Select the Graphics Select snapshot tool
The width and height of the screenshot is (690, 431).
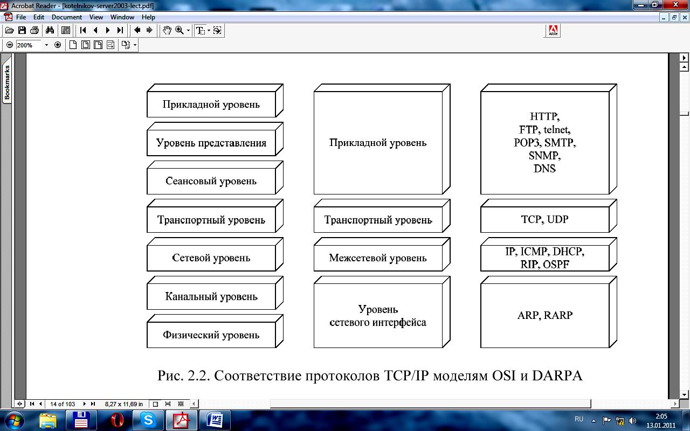217,30
